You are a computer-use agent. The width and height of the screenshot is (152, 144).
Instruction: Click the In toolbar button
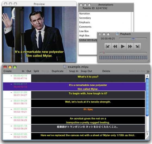point(23,71)
